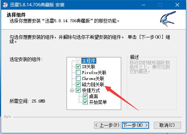The image size is (187, 134).
Task: Close the installer window
Action: pos(177,5)
